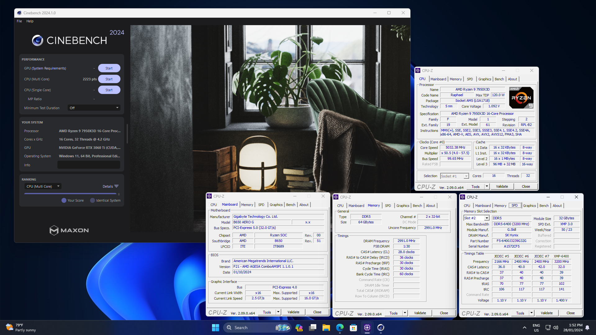Viewport: 596px width, 335px height.
Task: Expand Tools arrow in CPU-Z Memory window
Action: point(405,313)
